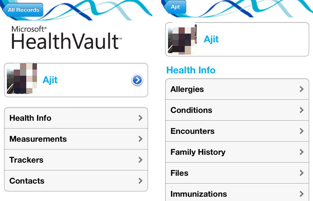Open the Allergies list item

(237, 89)
